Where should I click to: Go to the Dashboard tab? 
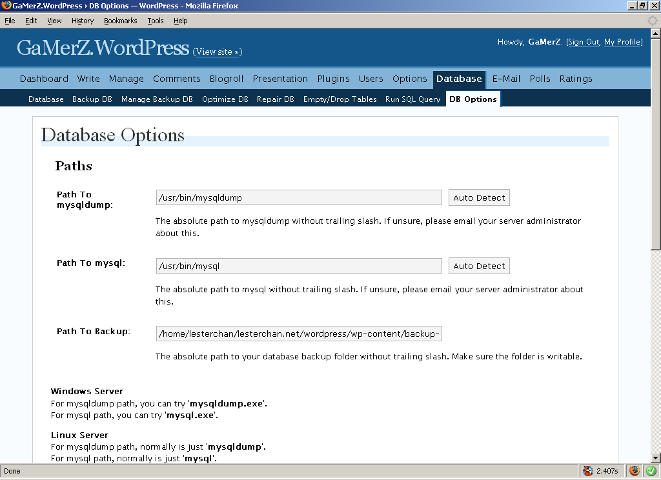click(x=44, y=79)
